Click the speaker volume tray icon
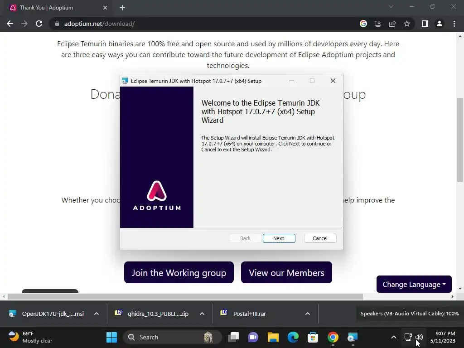Screen dimensions: 464x348 click(x=419, y=337)
